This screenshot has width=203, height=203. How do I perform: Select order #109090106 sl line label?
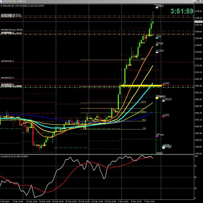point(7,61)
